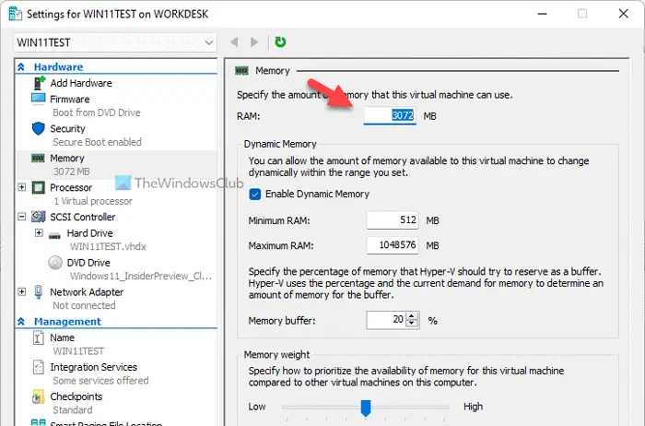Click the Checkpoints icon

39,396
